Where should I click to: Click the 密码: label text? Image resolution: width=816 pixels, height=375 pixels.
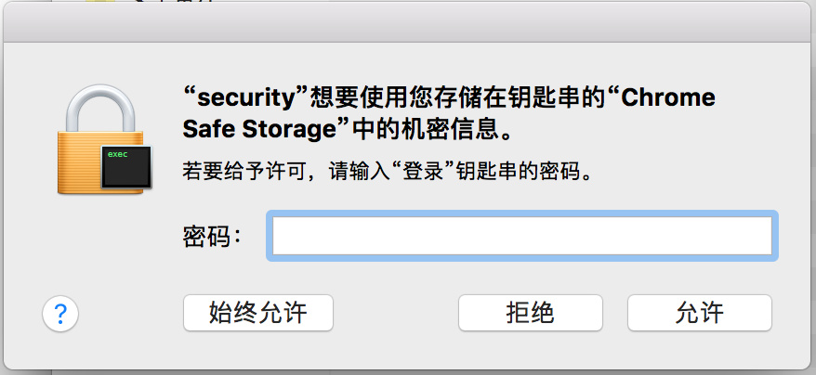[x=213, y=237]
